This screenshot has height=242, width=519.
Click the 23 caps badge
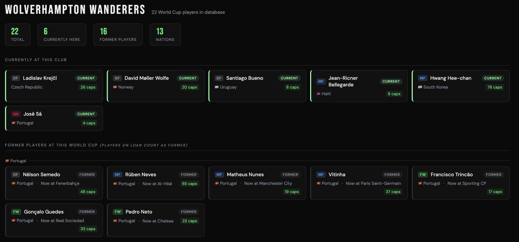189,220
